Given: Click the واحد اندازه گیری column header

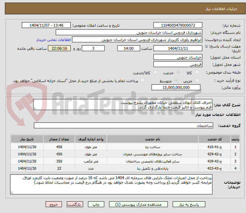Looking at the screenshot, I should coord(91,139).
